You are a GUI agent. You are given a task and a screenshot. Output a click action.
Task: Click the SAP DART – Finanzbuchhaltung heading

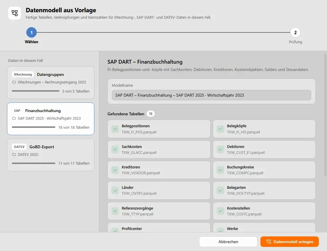coord(145,62)
